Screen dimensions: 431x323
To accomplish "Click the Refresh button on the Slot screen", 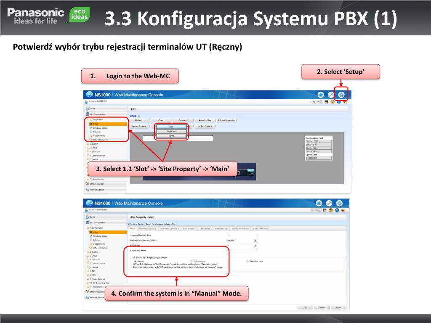I will [139, 120].
